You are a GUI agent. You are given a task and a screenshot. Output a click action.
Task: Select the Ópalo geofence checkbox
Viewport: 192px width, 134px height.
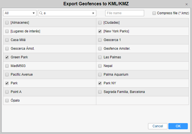7,100
